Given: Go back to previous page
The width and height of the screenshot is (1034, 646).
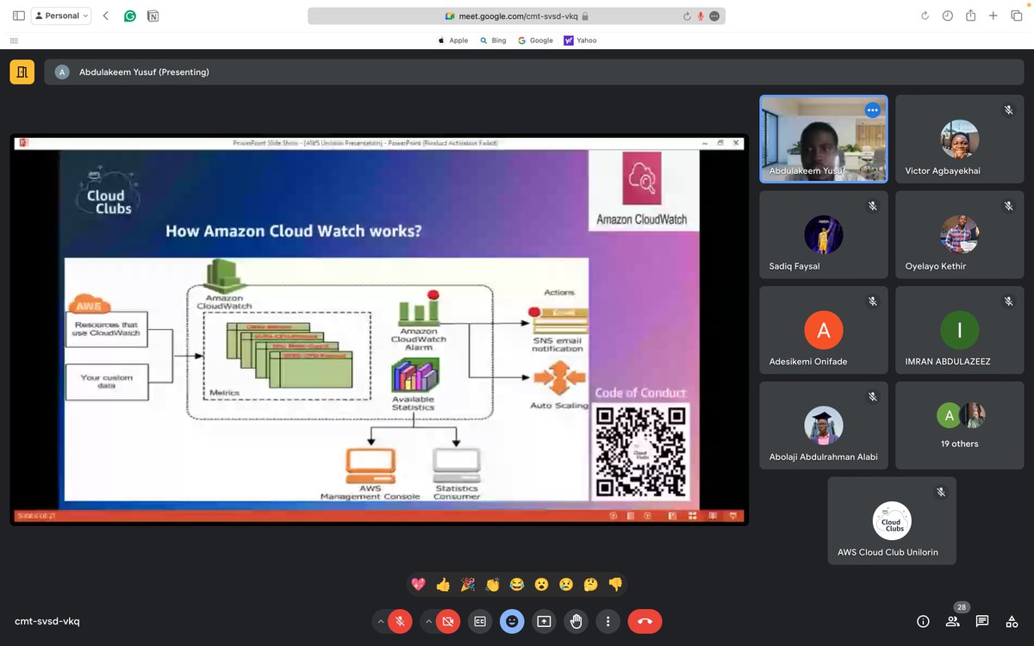Looking at the screenshot, I should (x=106, y=16).
